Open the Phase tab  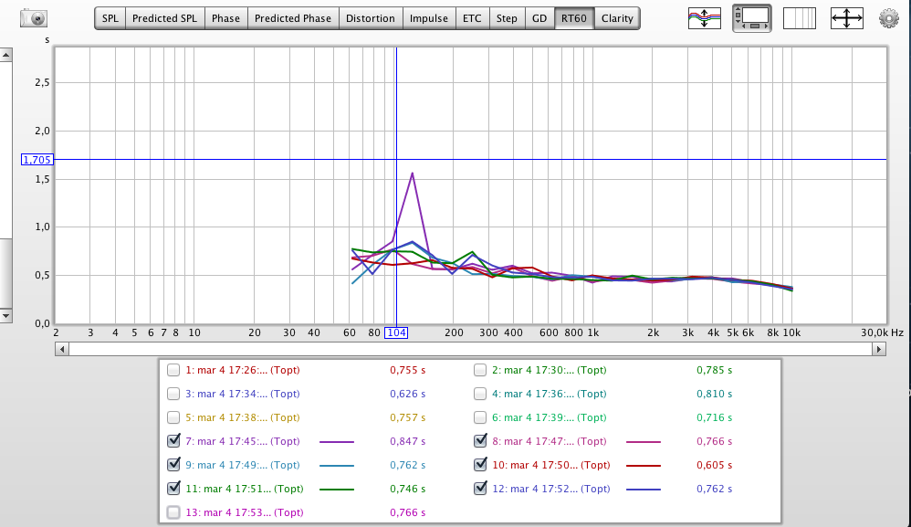pyautogui.click(x=226, y=18)
